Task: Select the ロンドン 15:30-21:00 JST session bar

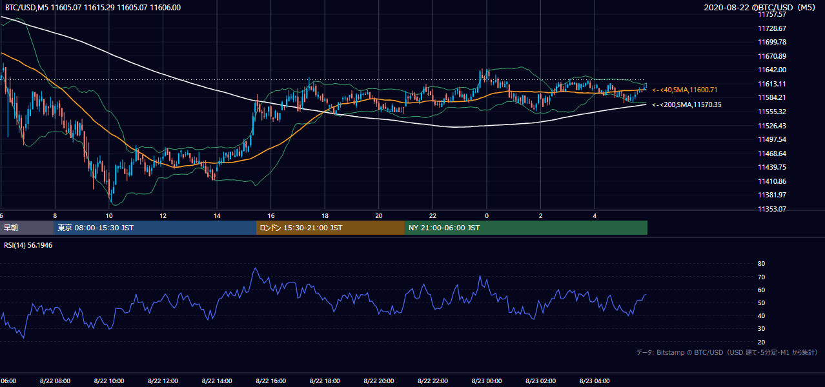Action: (x=331, y=228)
